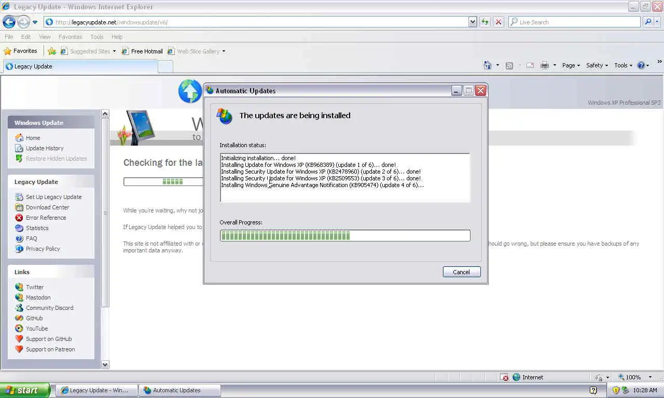This screenshot has width=664, height=398.
Task: Open the View menu
Action: tap(45, 37)
